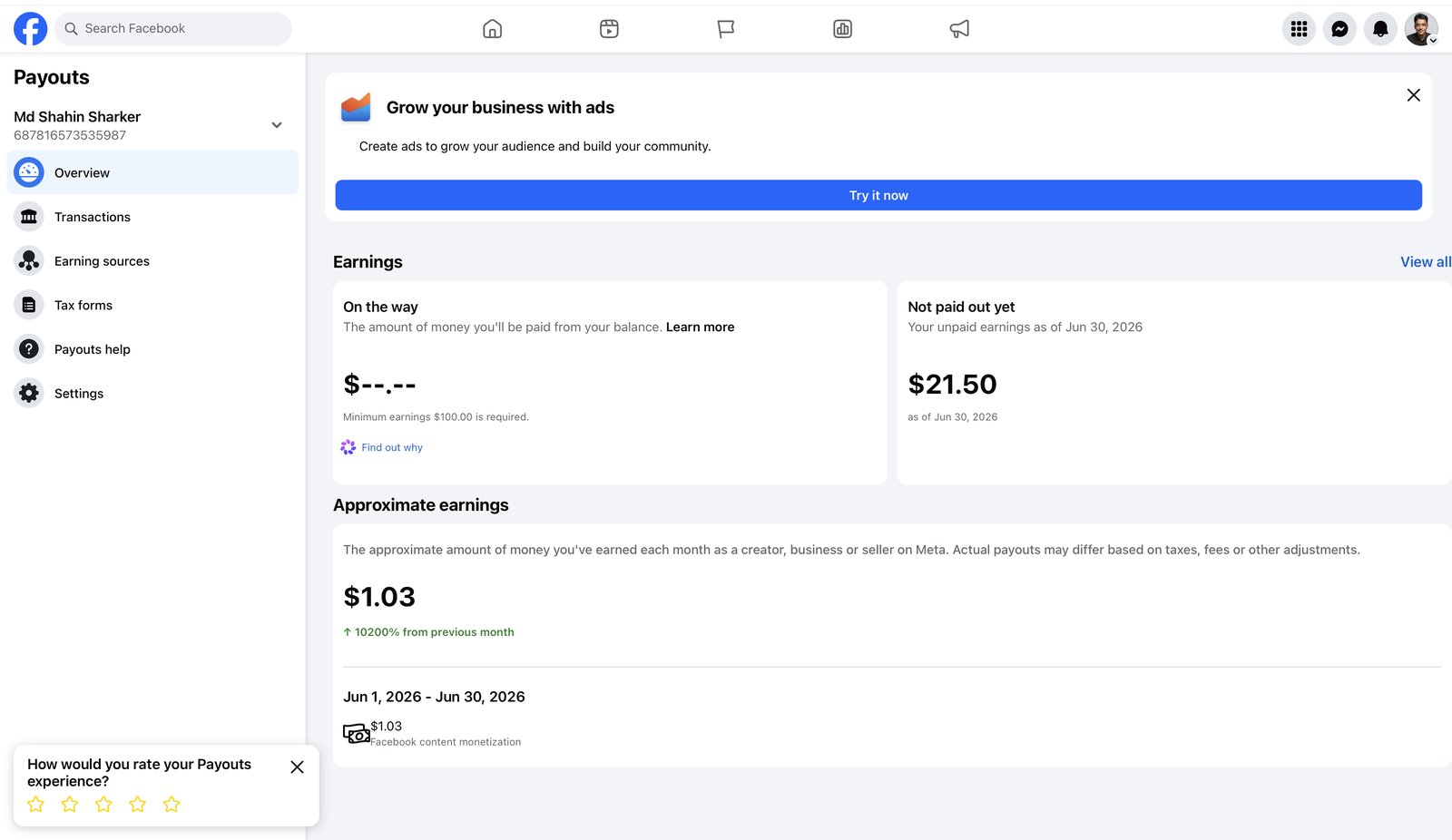Select Overview in the Payouts sidebar
1452x840 pixels.
pos(152,172)
